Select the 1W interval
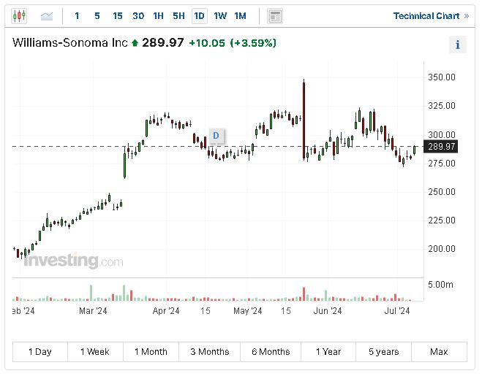This screenshot has height=376, width=482. click(220, 16)
